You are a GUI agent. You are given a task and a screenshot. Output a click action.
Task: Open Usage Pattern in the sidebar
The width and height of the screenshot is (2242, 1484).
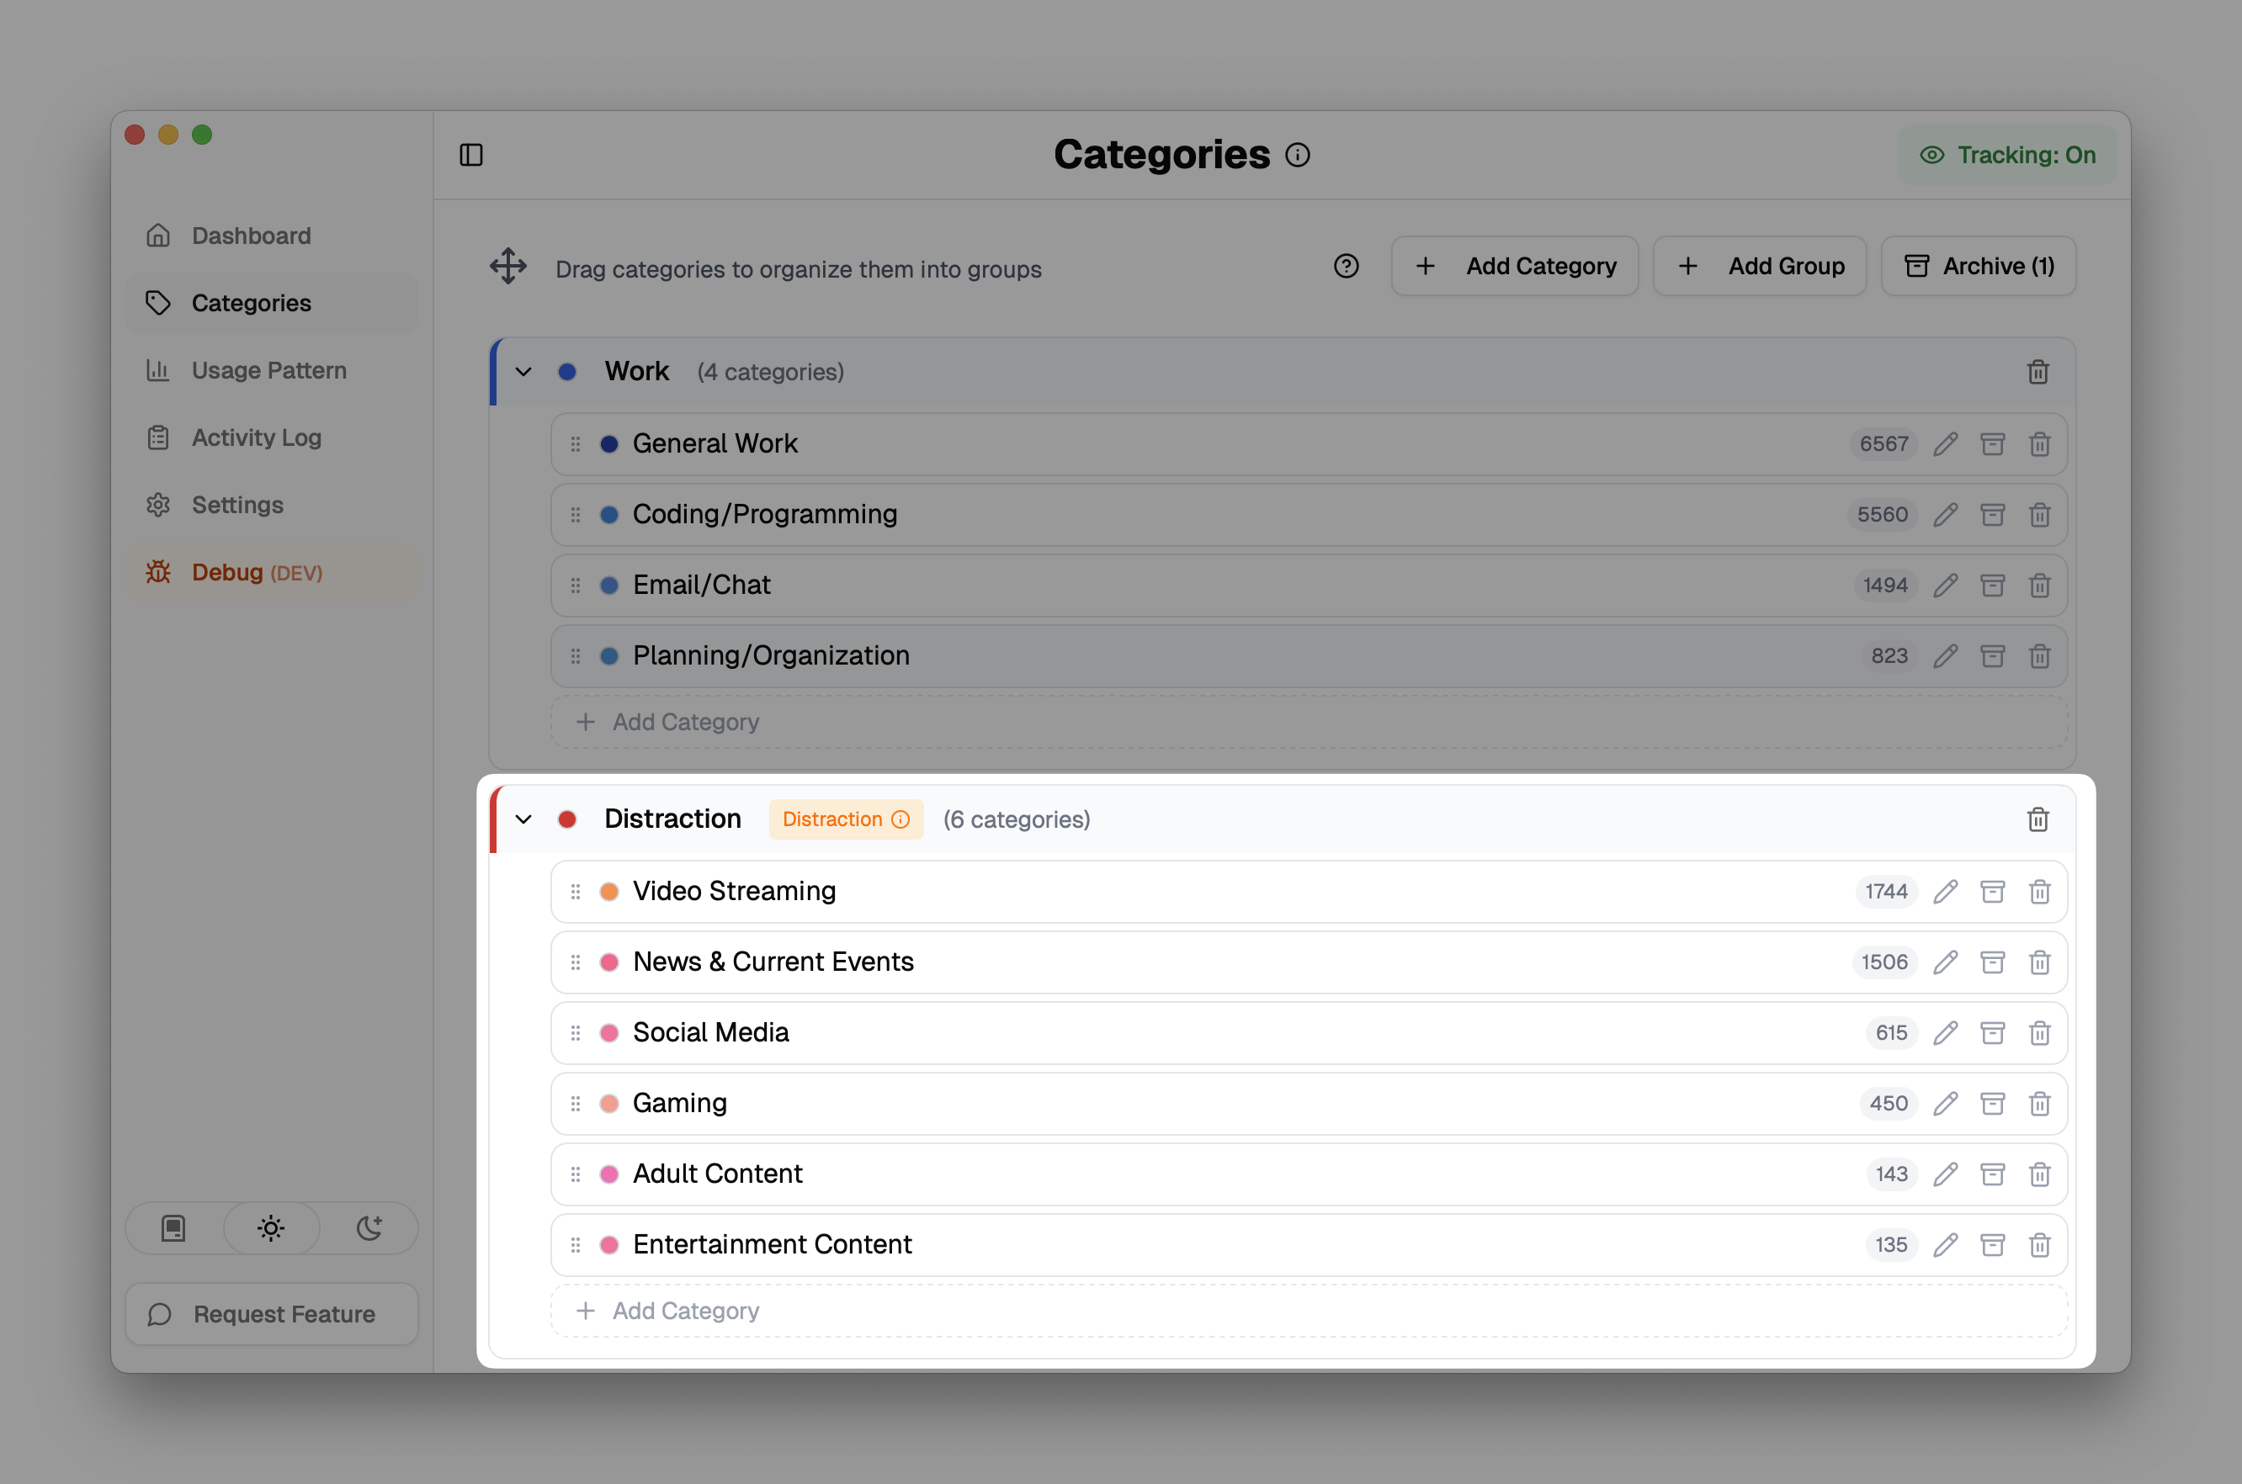pos(269,370)
